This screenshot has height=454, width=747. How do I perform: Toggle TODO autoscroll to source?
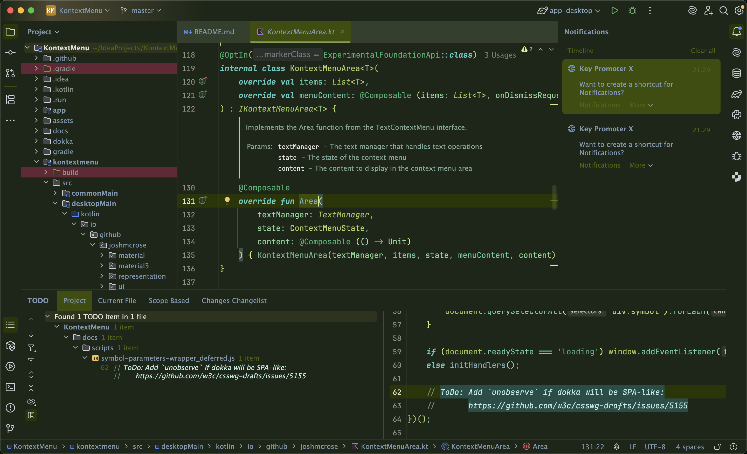pos(31,361)
